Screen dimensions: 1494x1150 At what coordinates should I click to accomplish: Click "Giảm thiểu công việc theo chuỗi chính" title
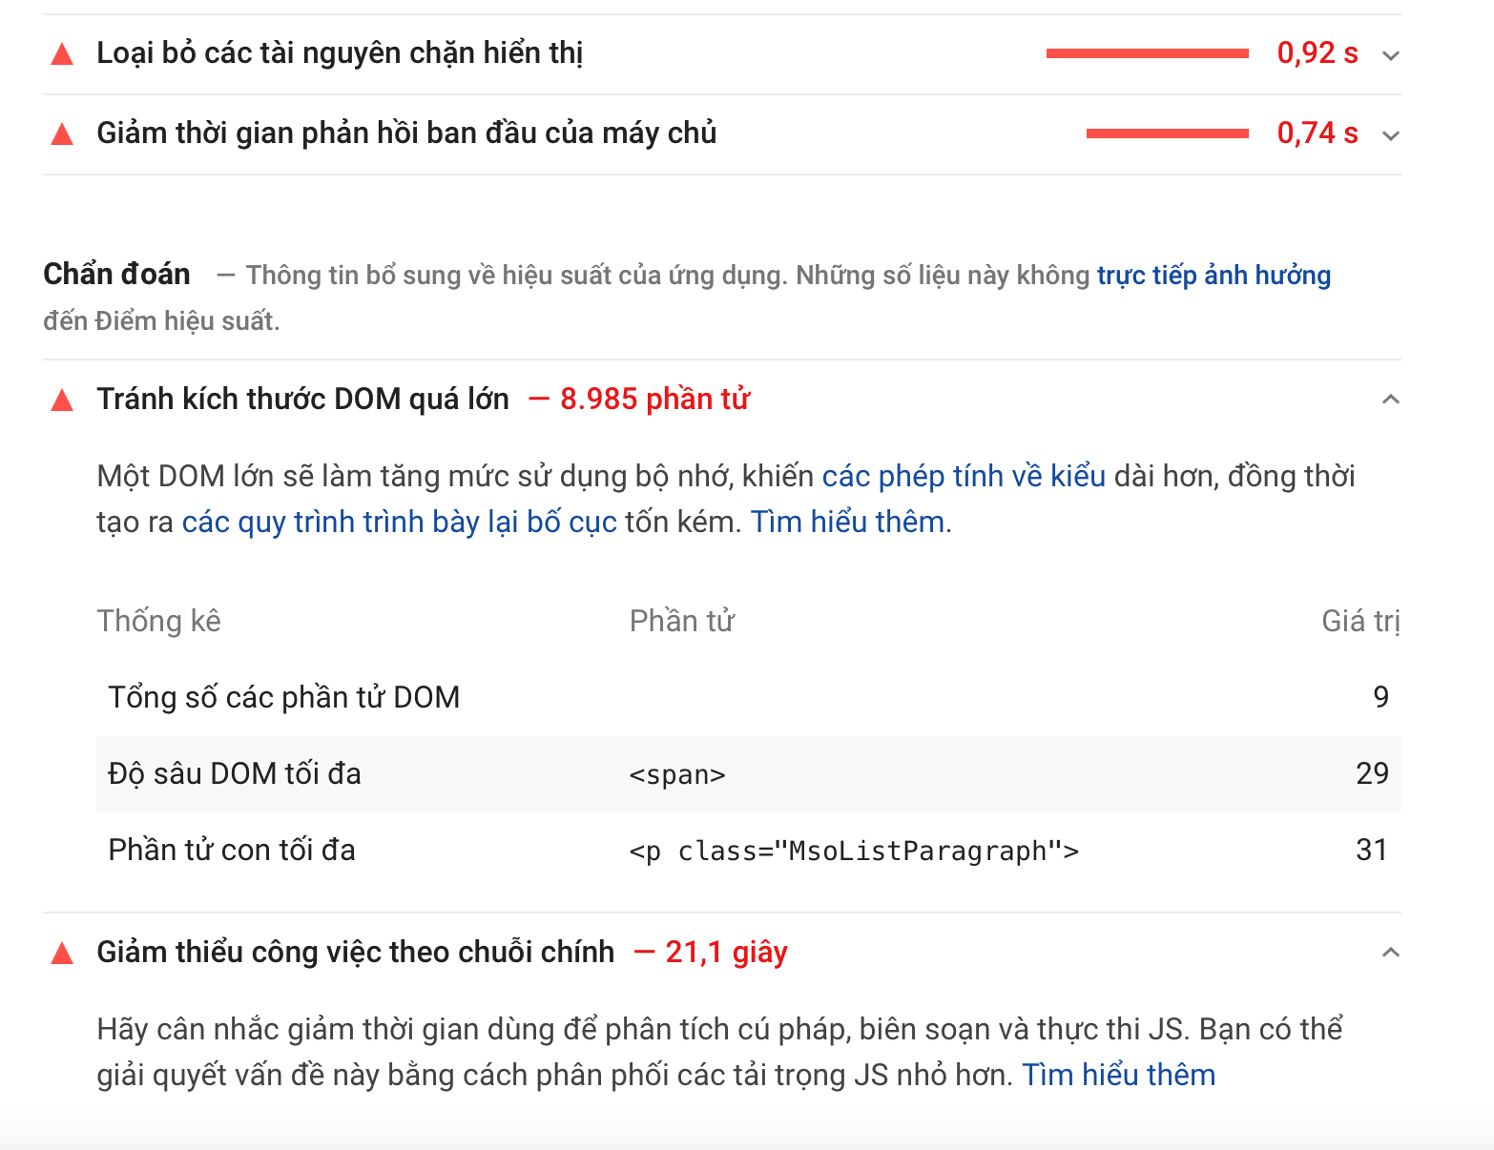355,953
